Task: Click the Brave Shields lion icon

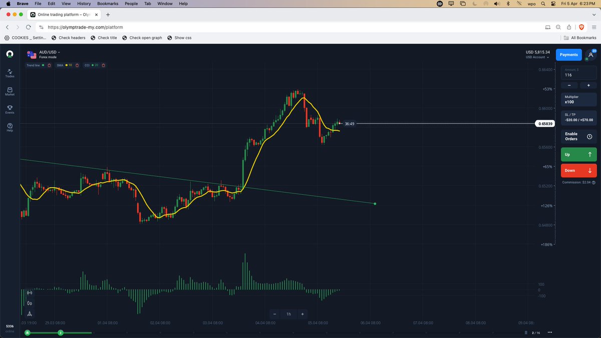Action: pyautogui.click(x=581, y=27)
